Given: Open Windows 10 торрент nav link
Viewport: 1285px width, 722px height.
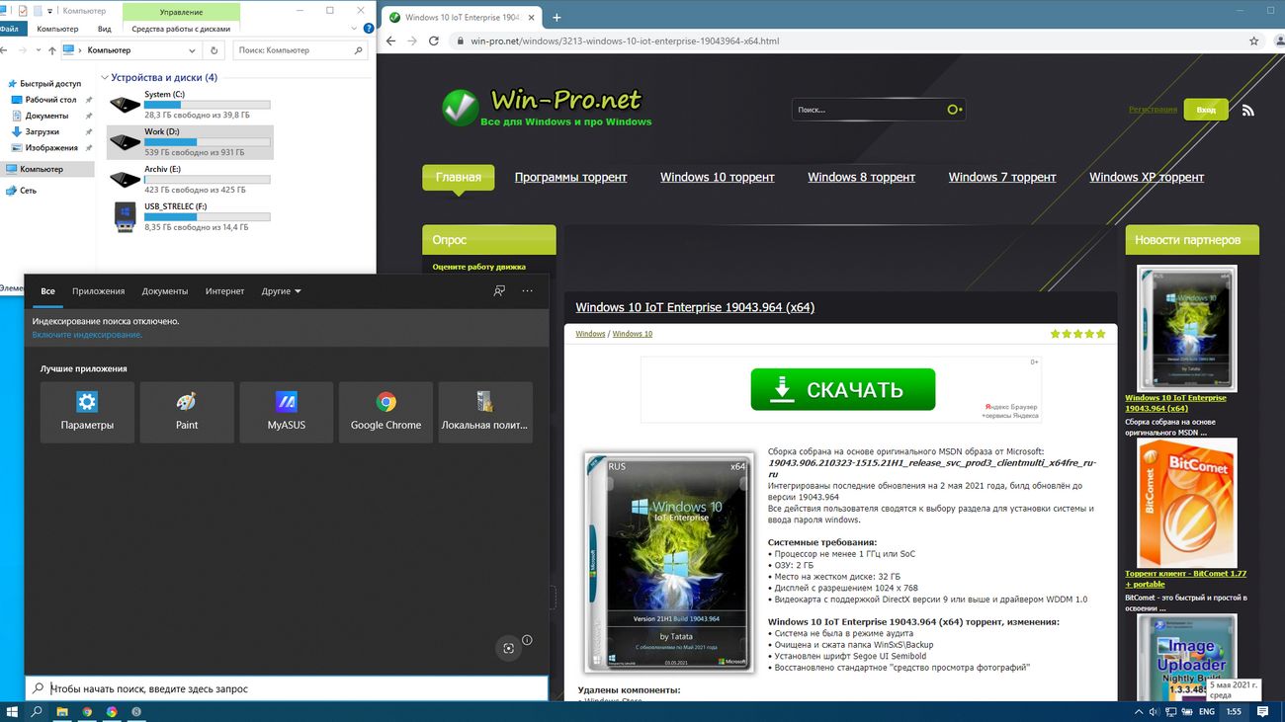Looking at the screenshot, I should coord(718,177).
